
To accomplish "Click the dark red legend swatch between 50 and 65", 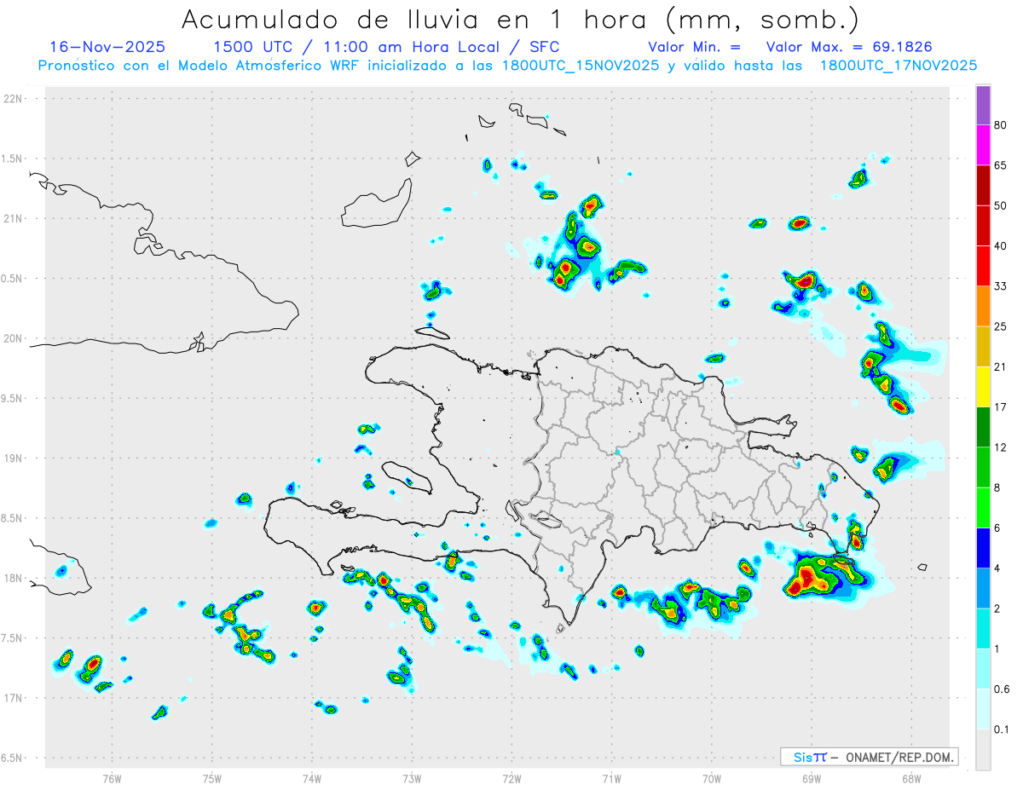I will click(983, 185).
